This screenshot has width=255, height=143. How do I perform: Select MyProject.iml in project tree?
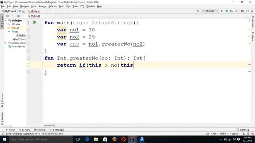[19, 39]
